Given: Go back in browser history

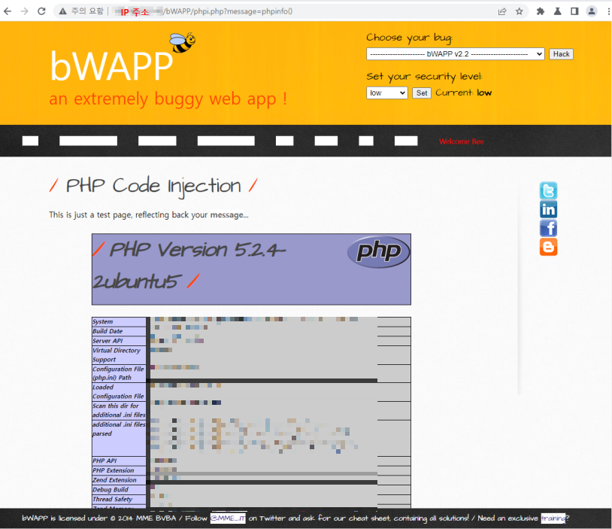Looking at the screenshot, I should point(8,11).
